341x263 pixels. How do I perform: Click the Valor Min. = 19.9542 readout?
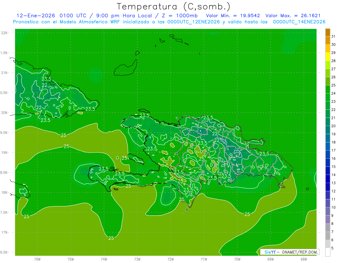(x=233, y=16)
